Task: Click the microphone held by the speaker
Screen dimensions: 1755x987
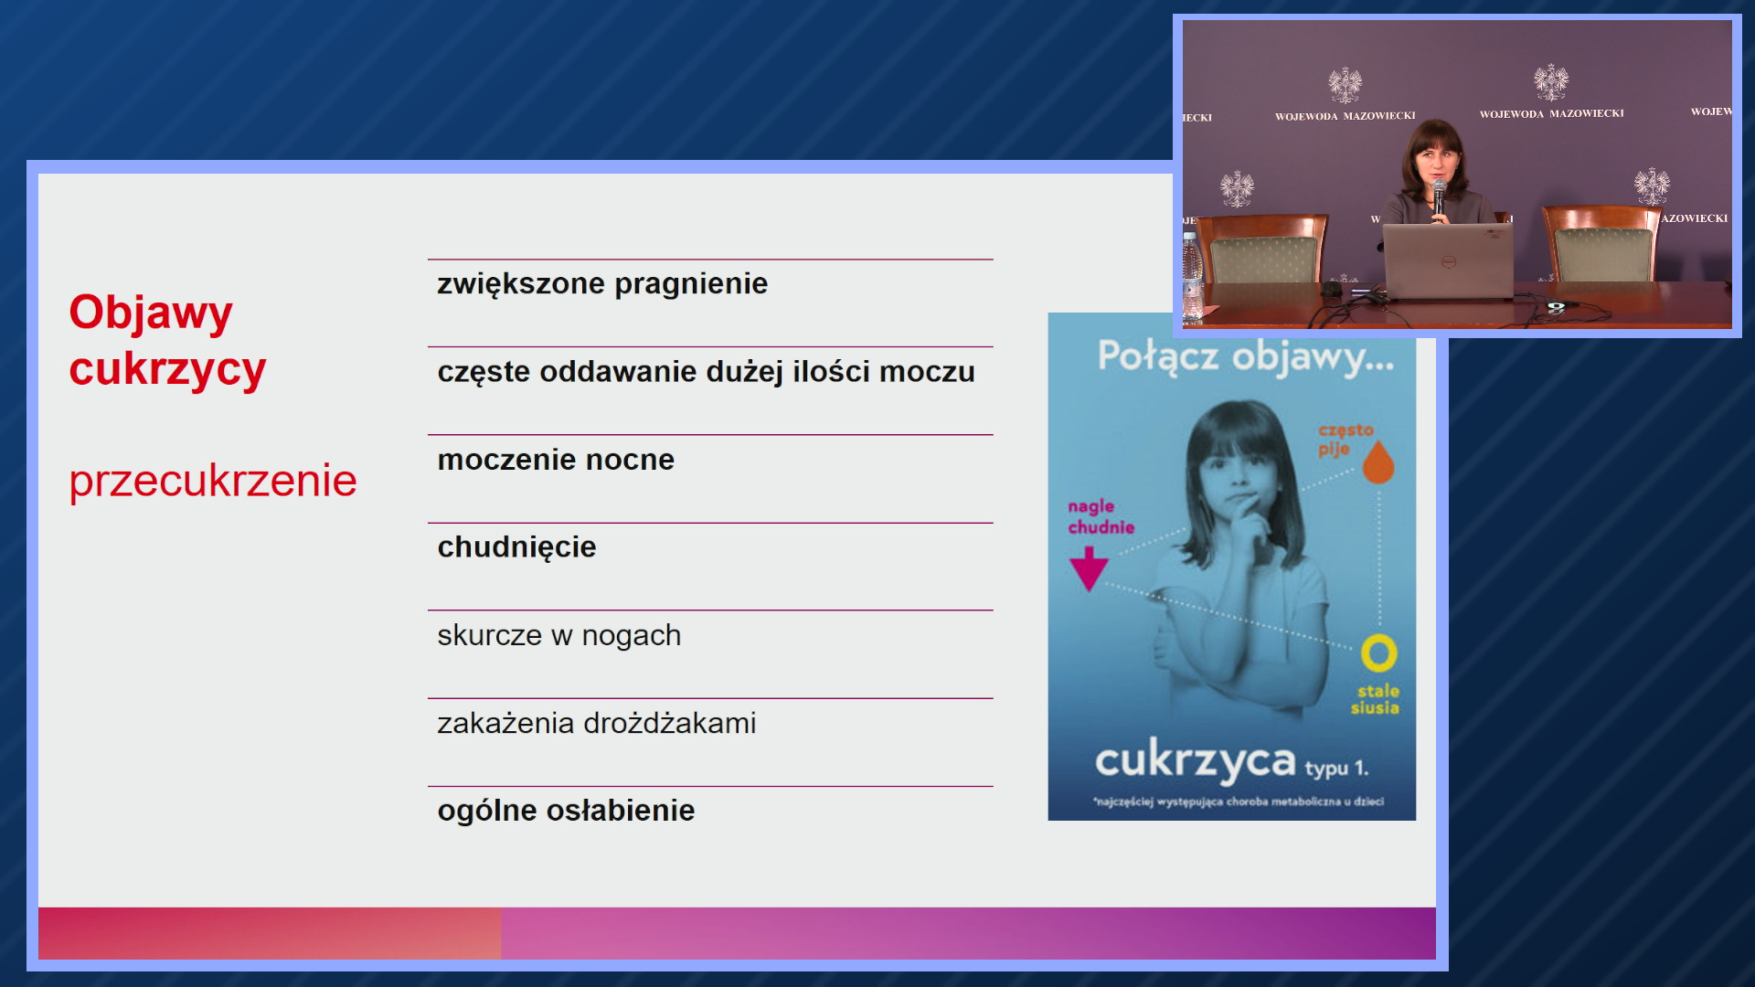Action: click(x=1439, y=195)
